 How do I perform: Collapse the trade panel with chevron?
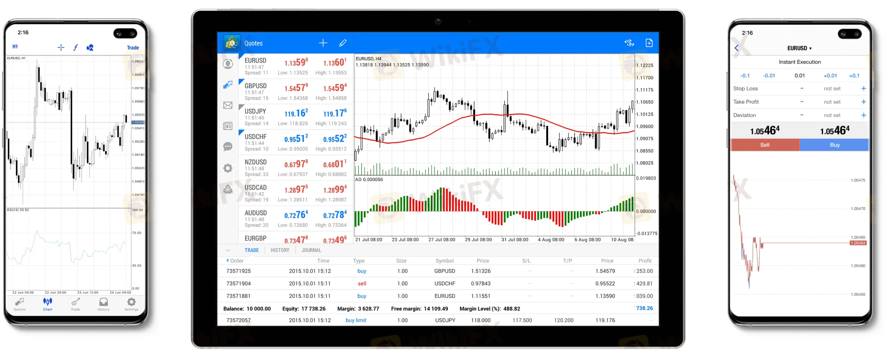click(228, 250)
